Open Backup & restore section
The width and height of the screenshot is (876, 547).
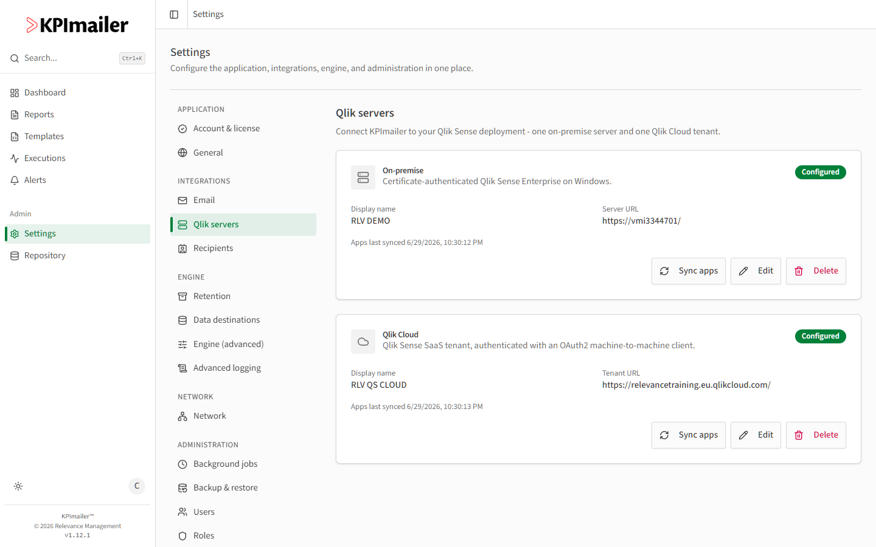(x=243, y=488)
